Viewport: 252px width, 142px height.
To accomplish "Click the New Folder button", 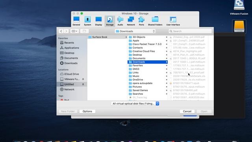I will coord(68,111).
